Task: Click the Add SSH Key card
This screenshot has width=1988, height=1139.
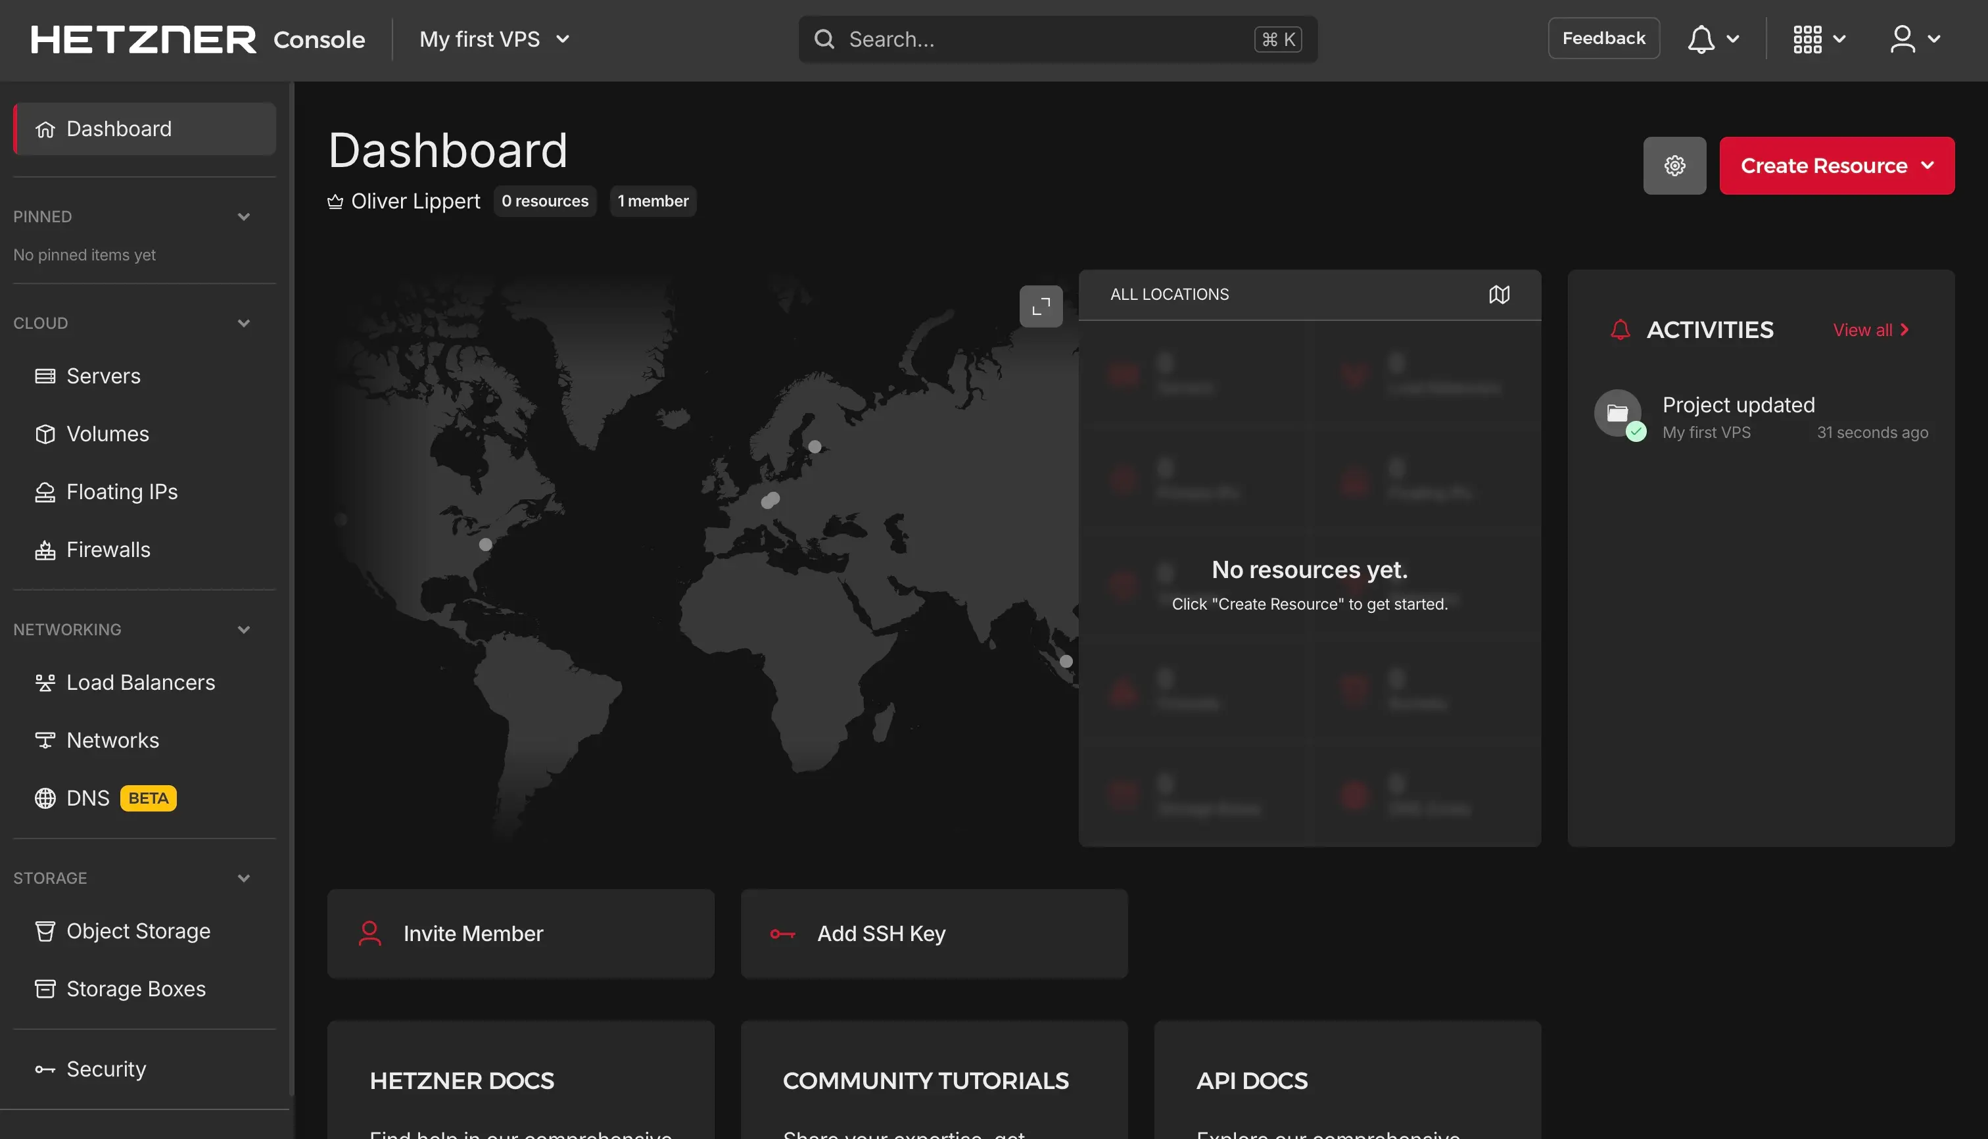Action: pyautogui.click(x=934, y=933)
